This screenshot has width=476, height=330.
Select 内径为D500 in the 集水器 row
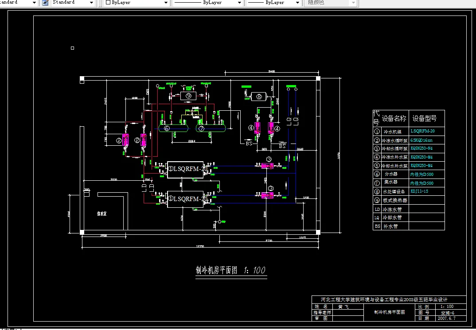pos(421,183)
